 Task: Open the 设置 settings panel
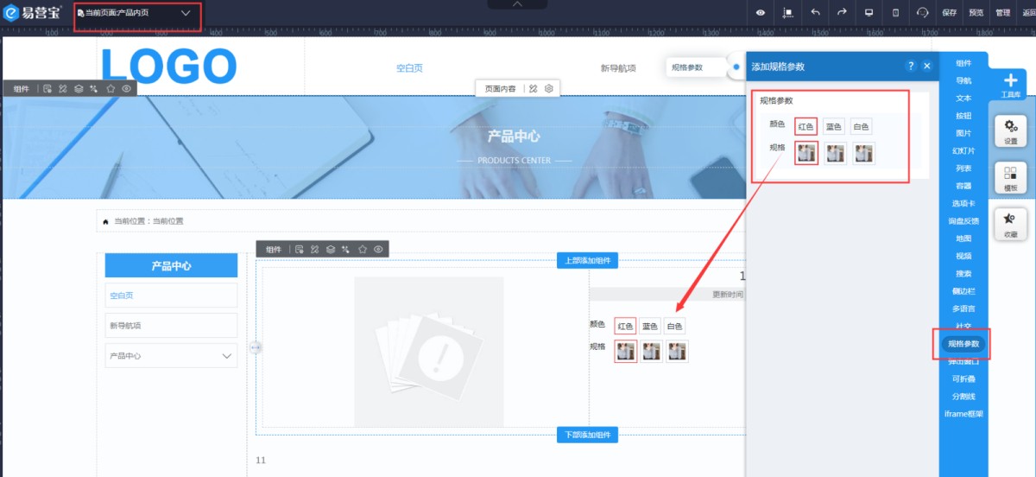point(1010,131)
